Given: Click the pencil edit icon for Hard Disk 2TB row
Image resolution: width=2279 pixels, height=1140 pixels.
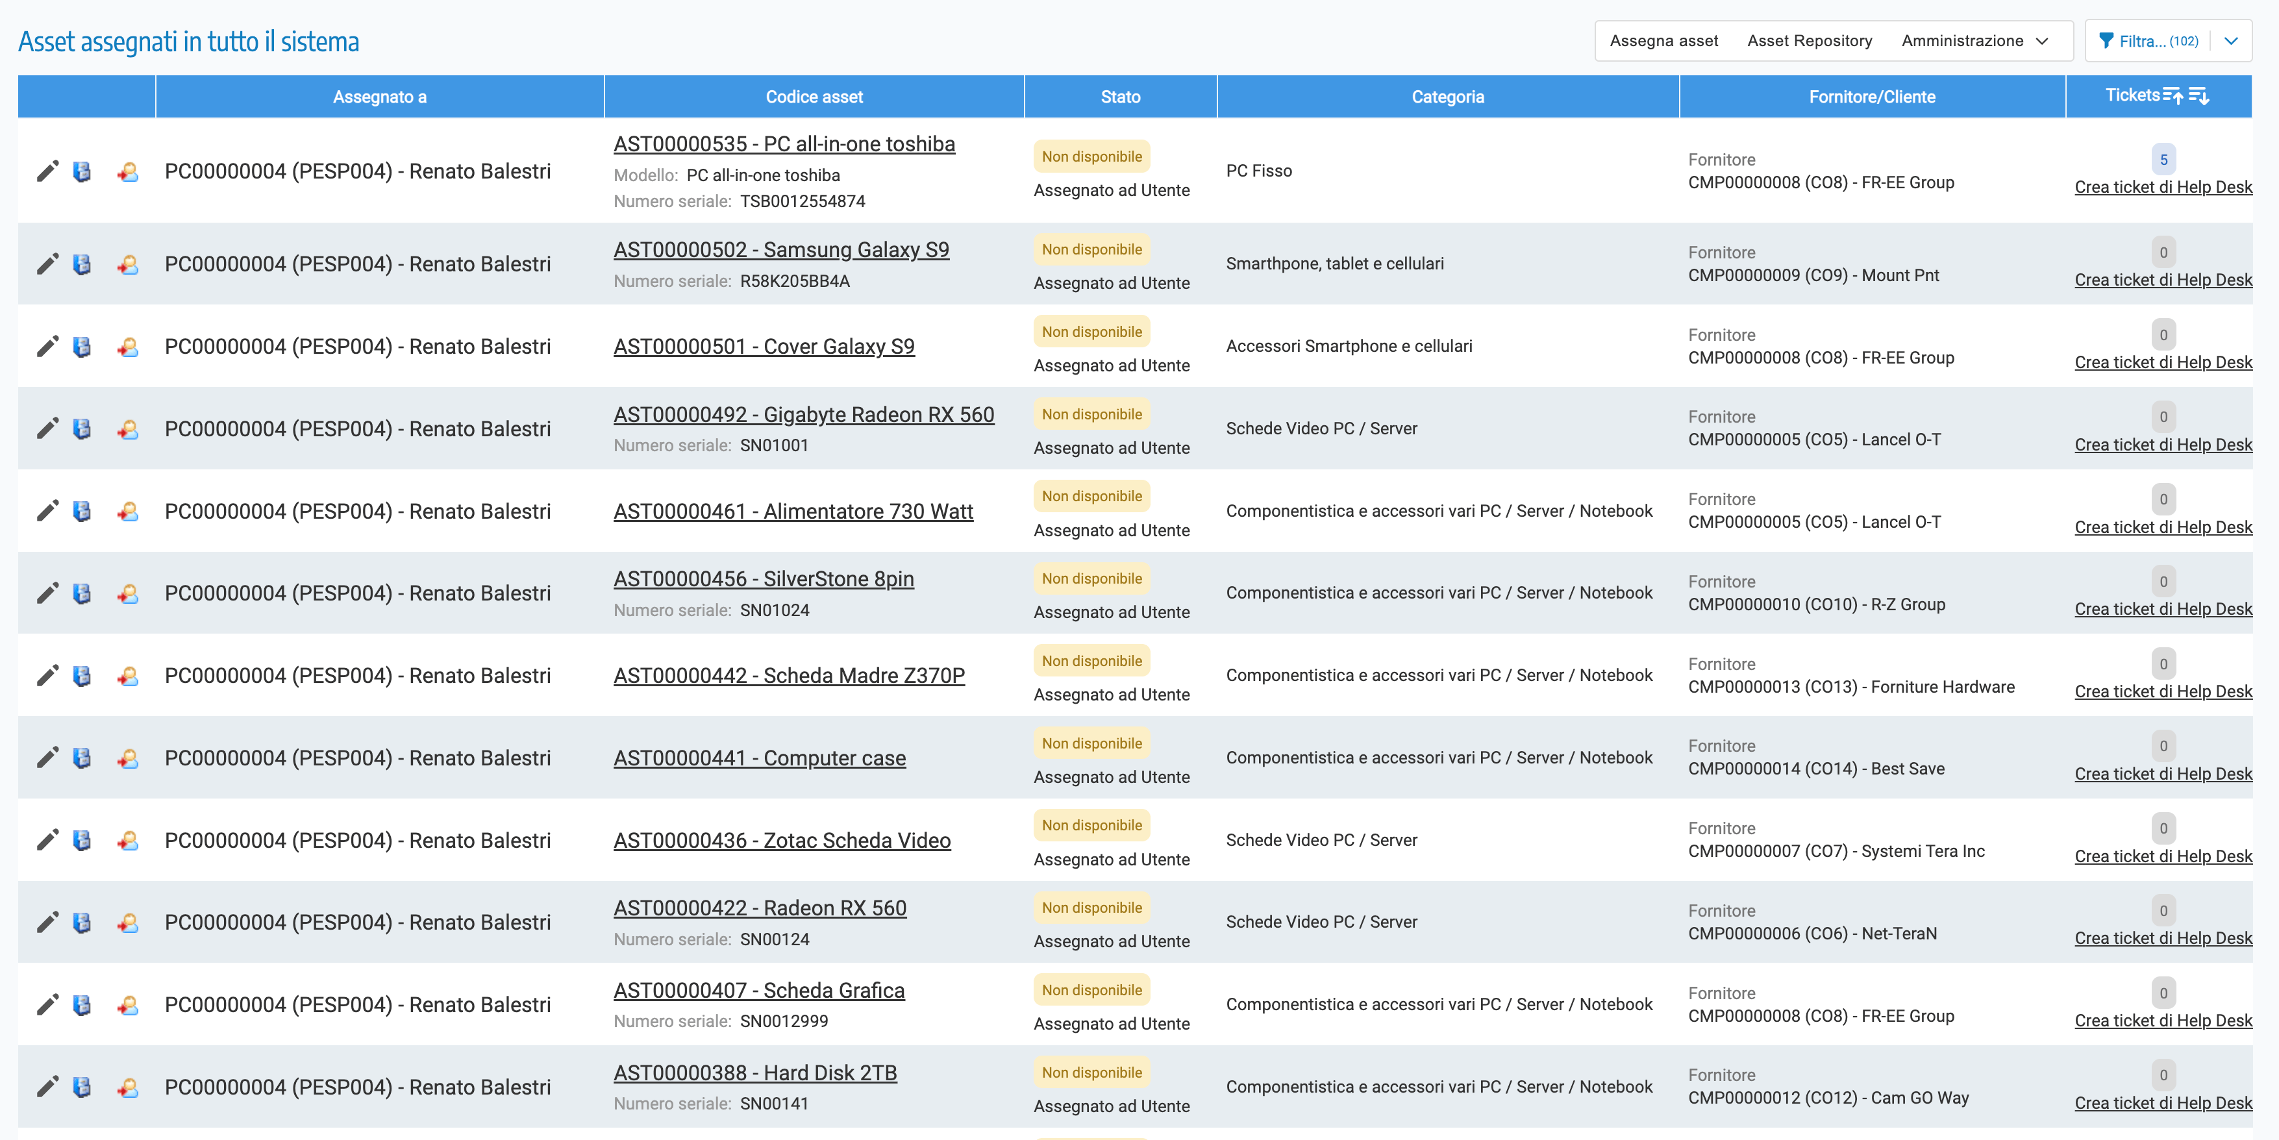Looking at the screenshot, I should point(47,1087).
